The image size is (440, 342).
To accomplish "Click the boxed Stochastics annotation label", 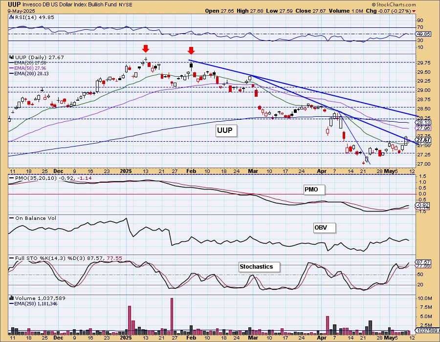I will coord(259,267).
